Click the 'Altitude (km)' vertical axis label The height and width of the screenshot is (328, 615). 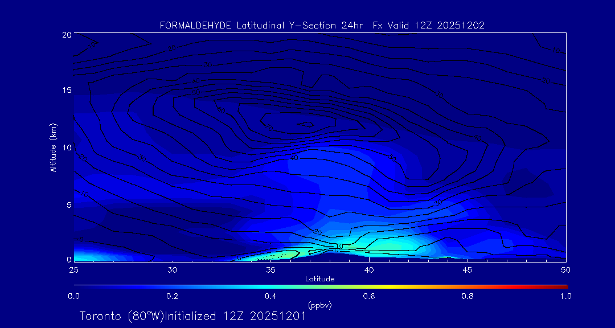tap(52, 147)
